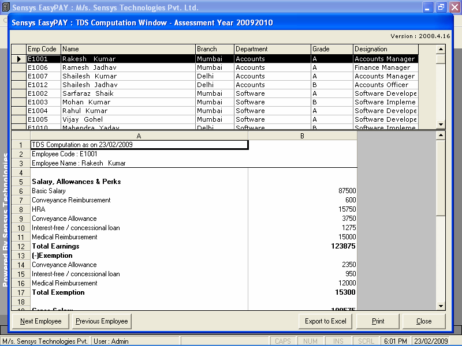
Task: Select row header 5 in sheet
Action: (x=21, y=182)
